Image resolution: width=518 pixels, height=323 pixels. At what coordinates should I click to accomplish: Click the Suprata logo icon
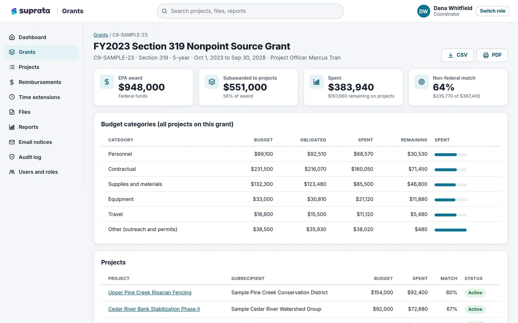(14, 11)
